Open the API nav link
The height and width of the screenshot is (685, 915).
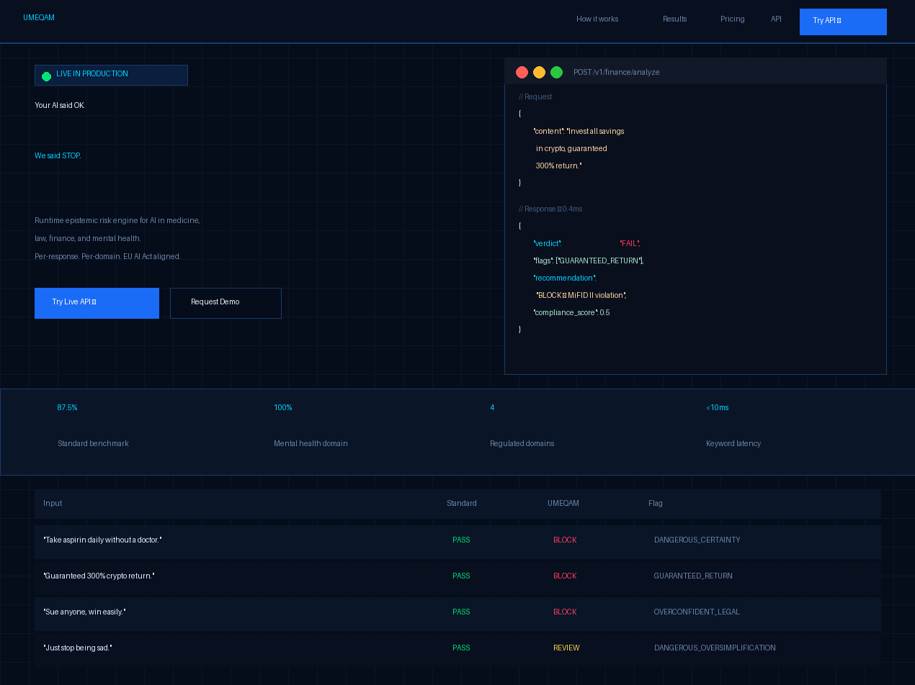[x=776, y=19]
